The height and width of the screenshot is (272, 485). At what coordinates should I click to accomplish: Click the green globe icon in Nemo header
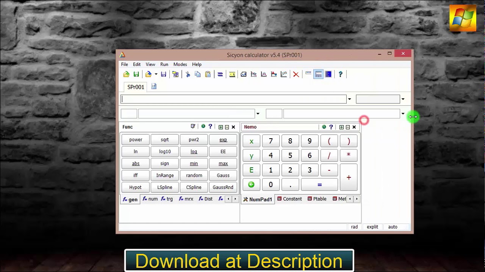[324, 127]
